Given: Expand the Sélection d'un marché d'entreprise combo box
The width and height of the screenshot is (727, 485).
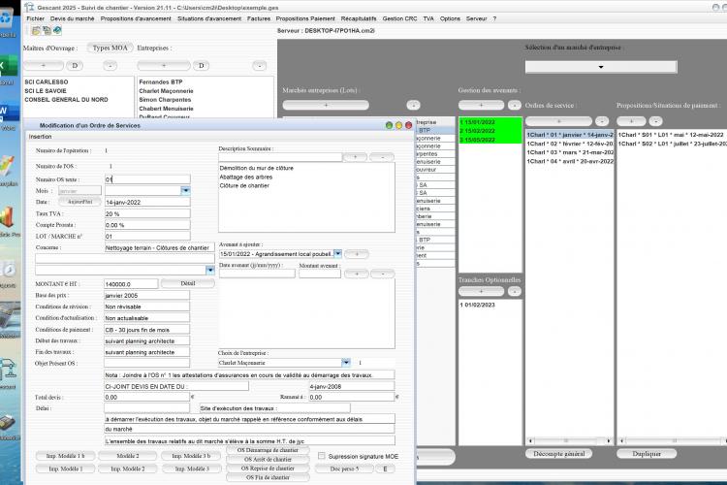Looking at the screenshot, I should tap(601, 67).
